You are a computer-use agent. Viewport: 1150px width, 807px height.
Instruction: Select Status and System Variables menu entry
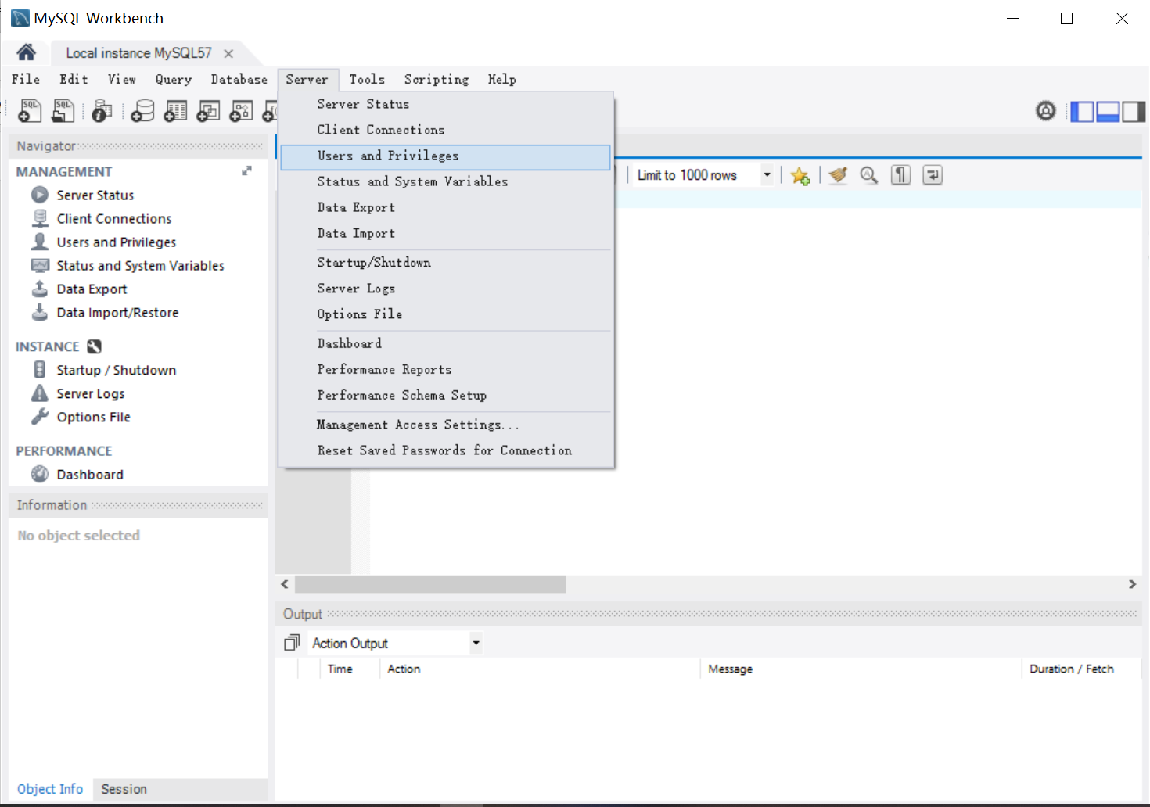445,181
